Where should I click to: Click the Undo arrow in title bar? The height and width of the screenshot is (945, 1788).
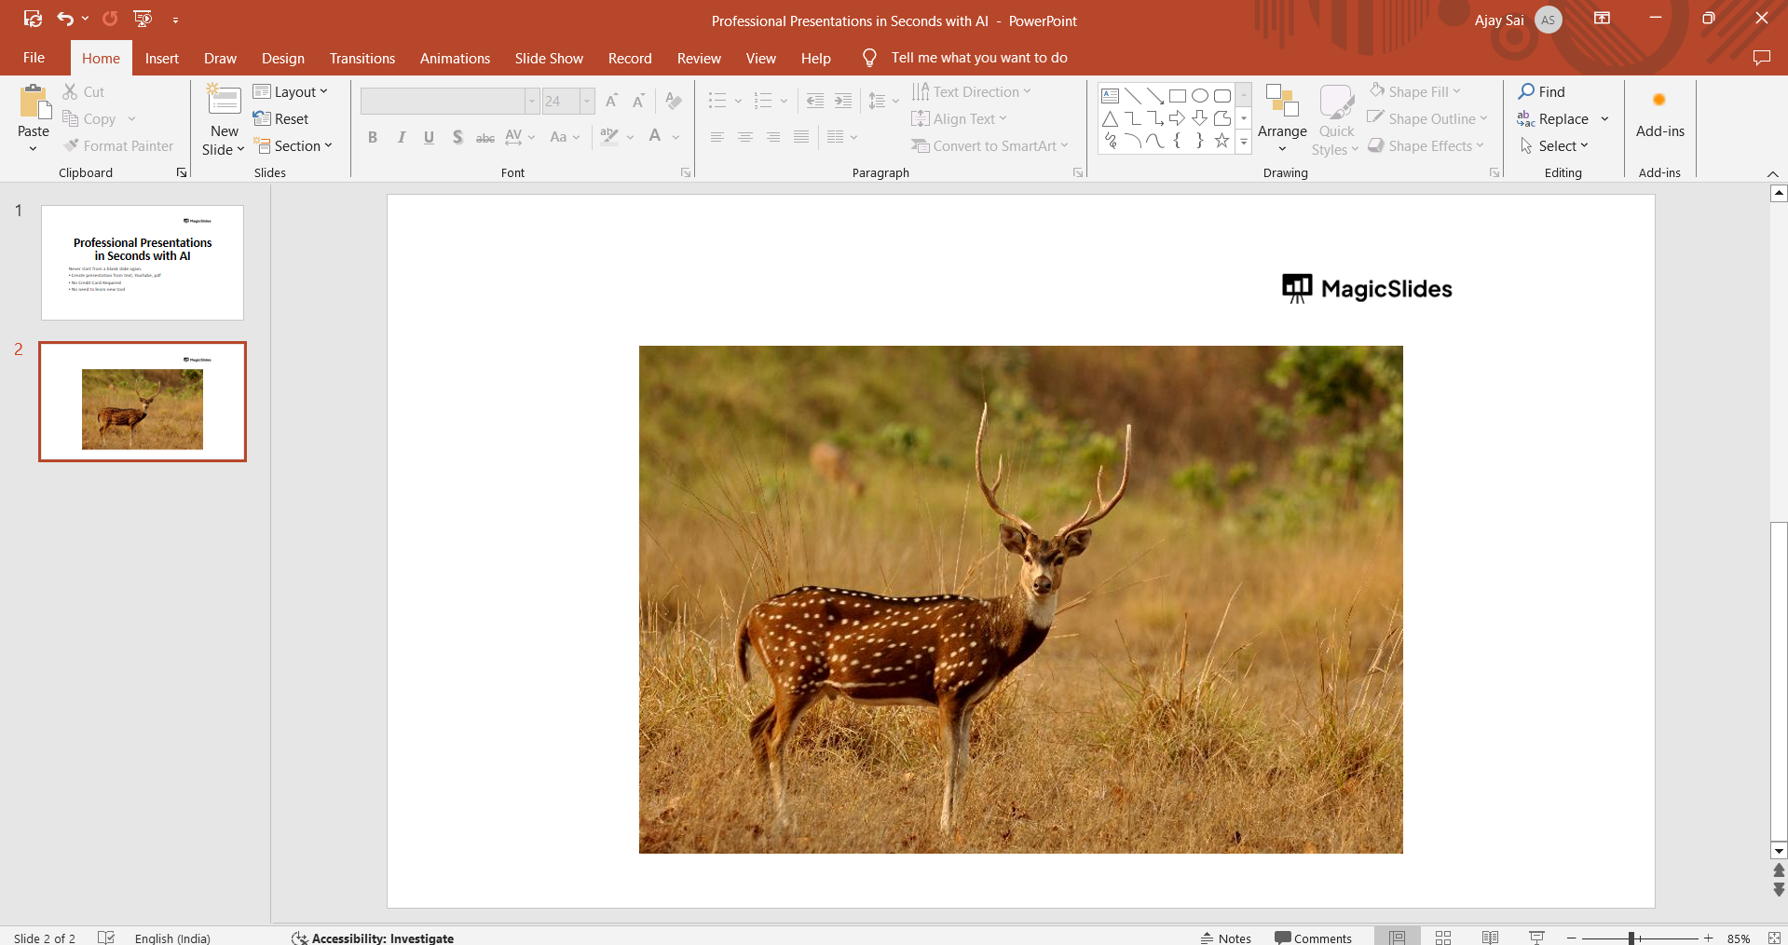tap(64, 19)
